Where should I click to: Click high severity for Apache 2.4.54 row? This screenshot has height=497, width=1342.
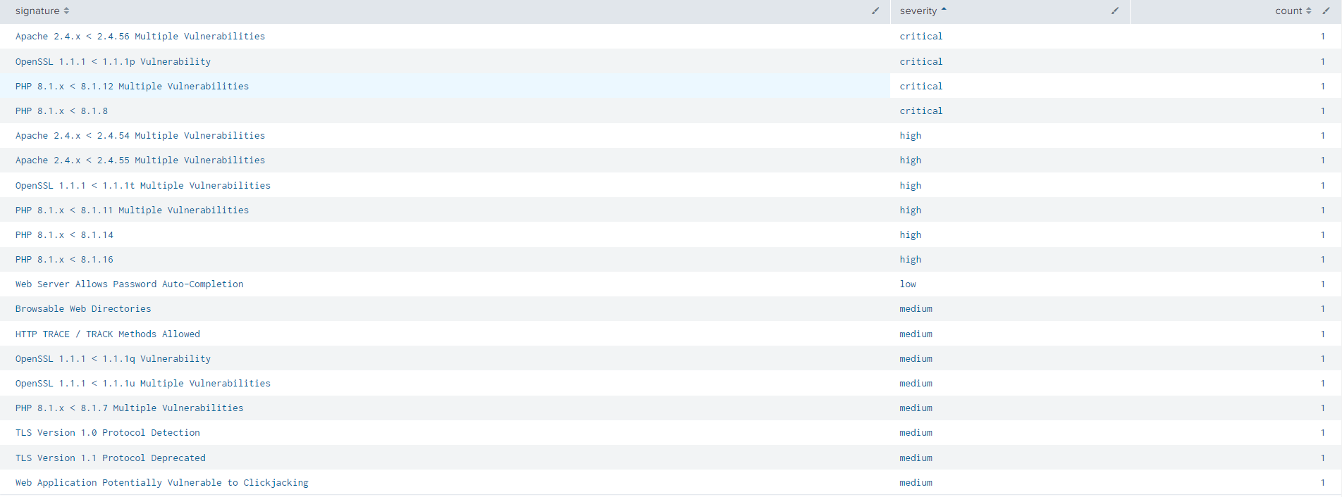(911, 136)
